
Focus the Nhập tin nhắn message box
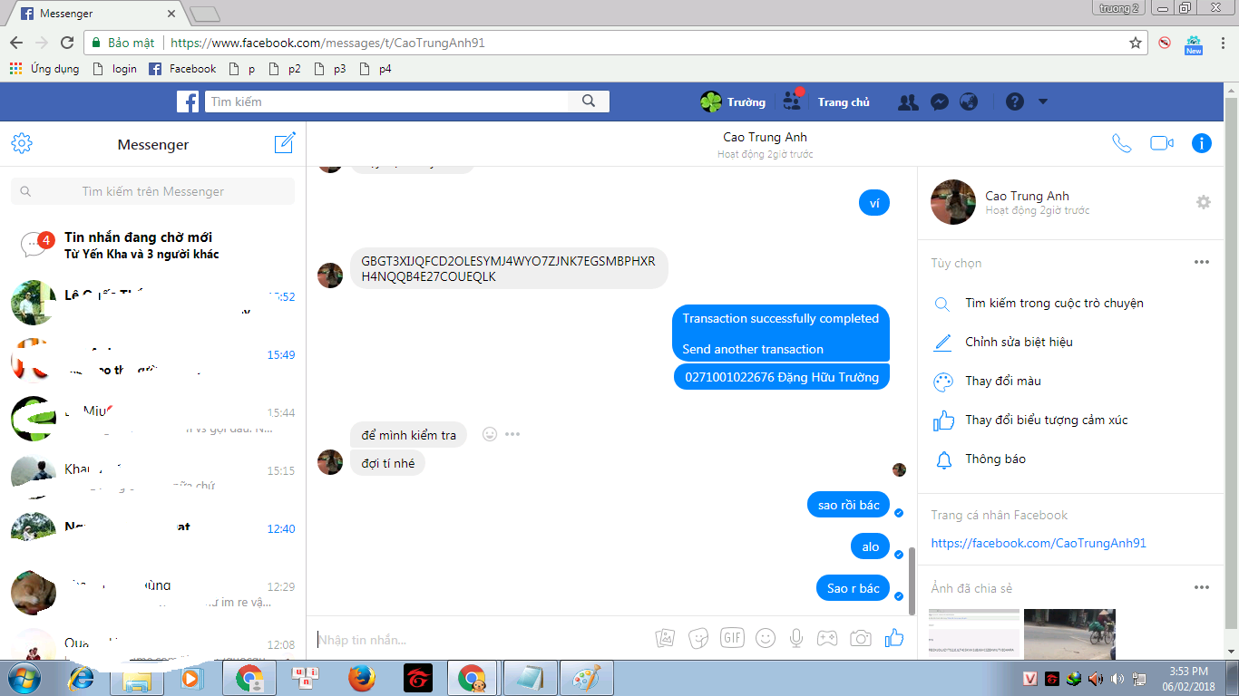click(x=481, y=640)
